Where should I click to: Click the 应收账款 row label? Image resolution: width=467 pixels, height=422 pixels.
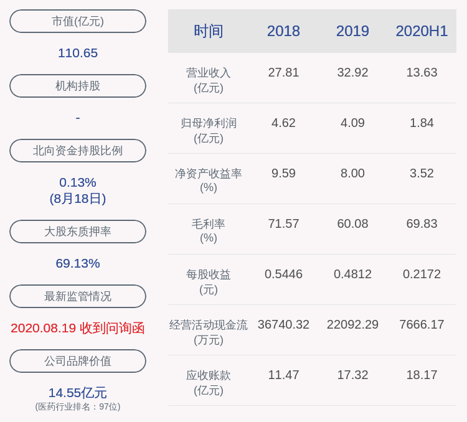tap(209, 382)
